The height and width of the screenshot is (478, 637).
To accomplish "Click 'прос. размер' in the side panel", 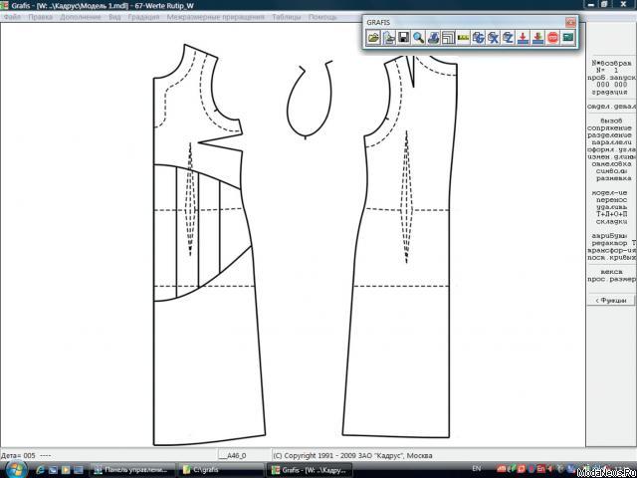I will pyautogui.click(x=611, y=279).
